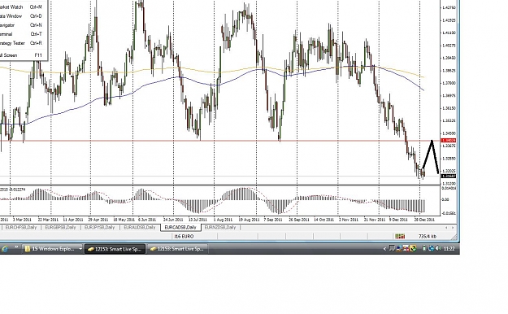
Task: Open Market Watch from the View menu
Action: point(24,7)
